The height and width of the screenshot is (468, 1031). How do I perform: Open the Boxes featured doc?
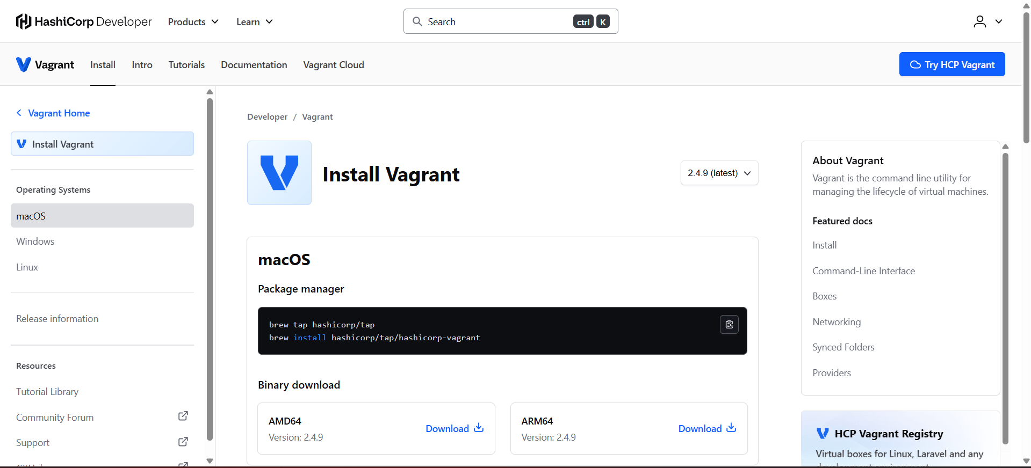[x=824, y=296]
